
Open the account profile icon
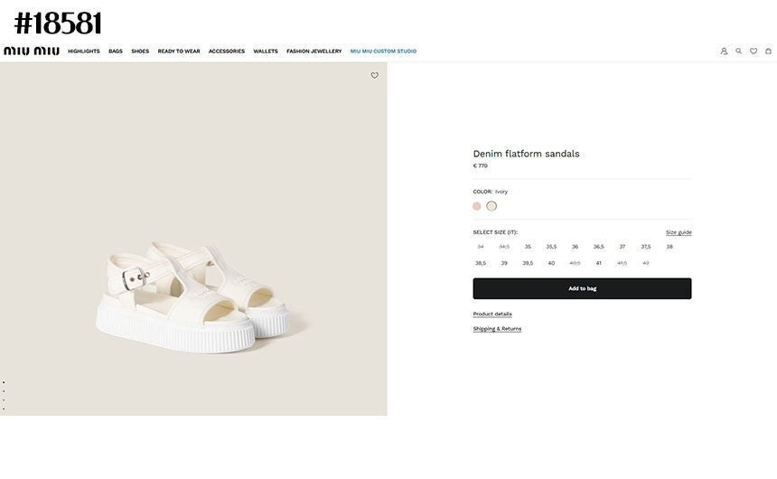coord(724,52)
